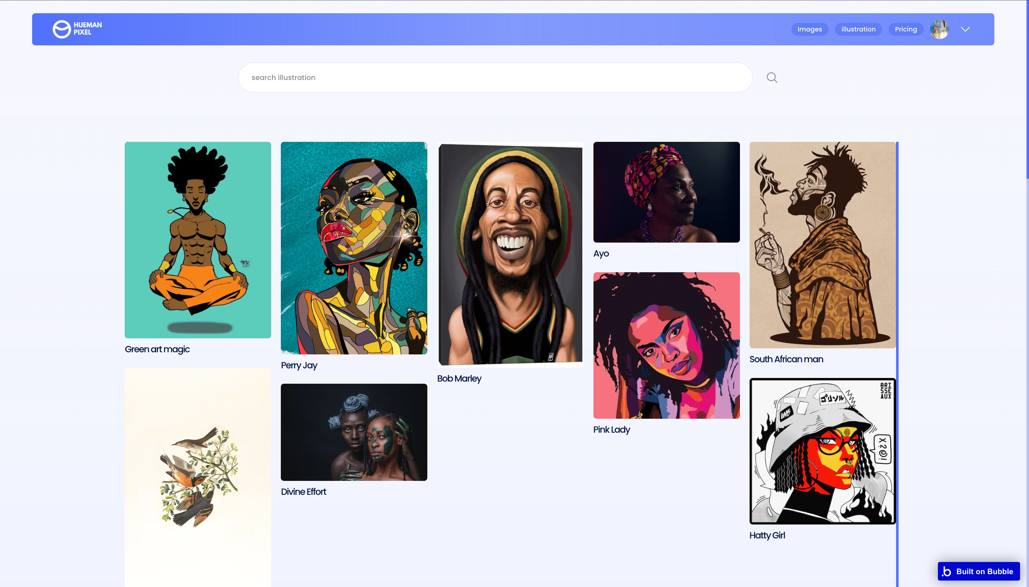Click the Hueman Pixel logo
Image resolution: width=1029 pixels, height=587 pixels.
coord(78,29)
